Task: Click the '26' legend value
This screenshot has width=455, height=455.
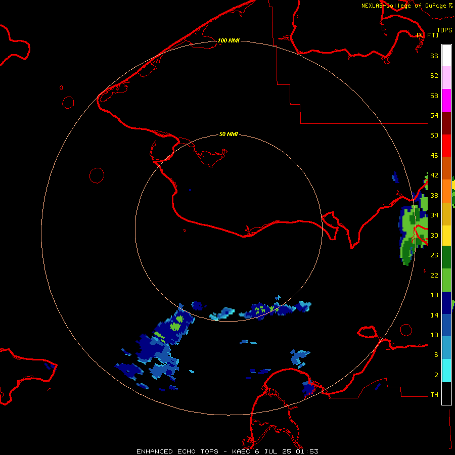Action: [x=434, y=255]
